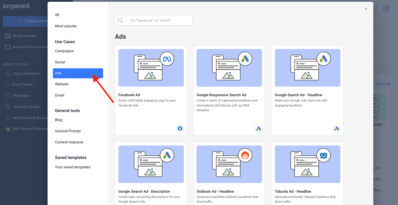Click the Facebook badge on Facebook Ad card

coord(180,128)
